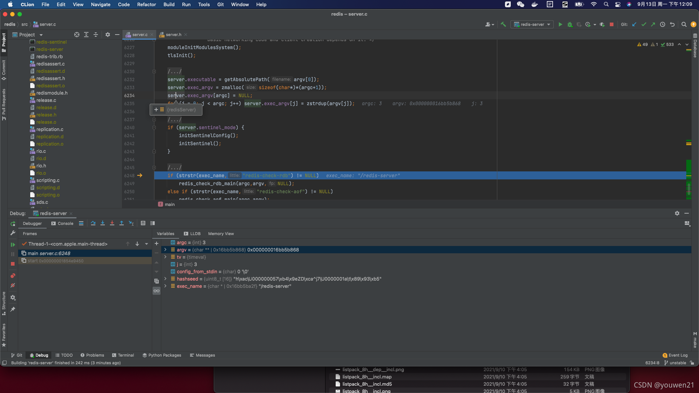Image resolution: width=699 pixels, height=393 pixels.
Task: Expand argv variable node
Action: coord(165,250)
